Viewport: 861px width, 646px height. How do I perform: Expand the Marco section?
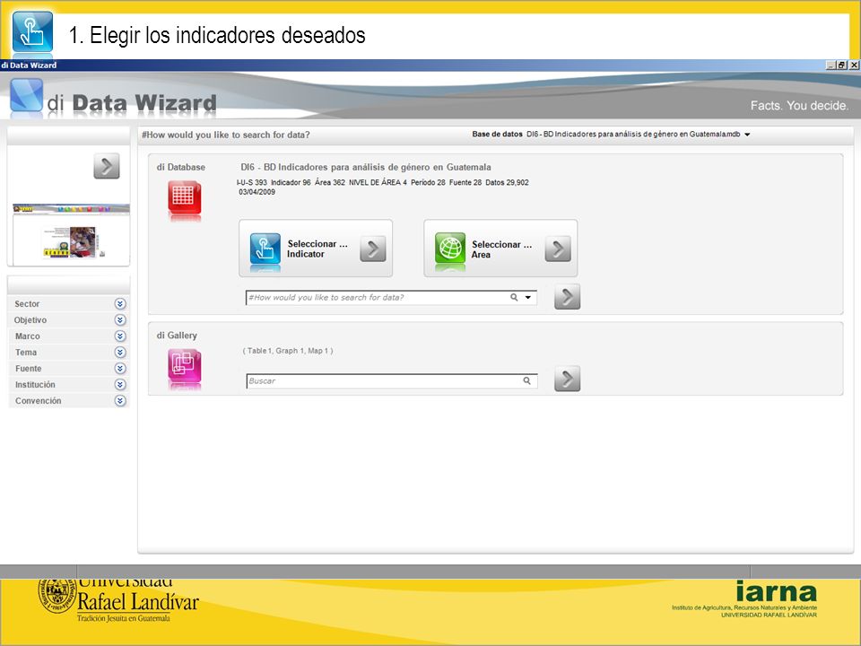120,336
